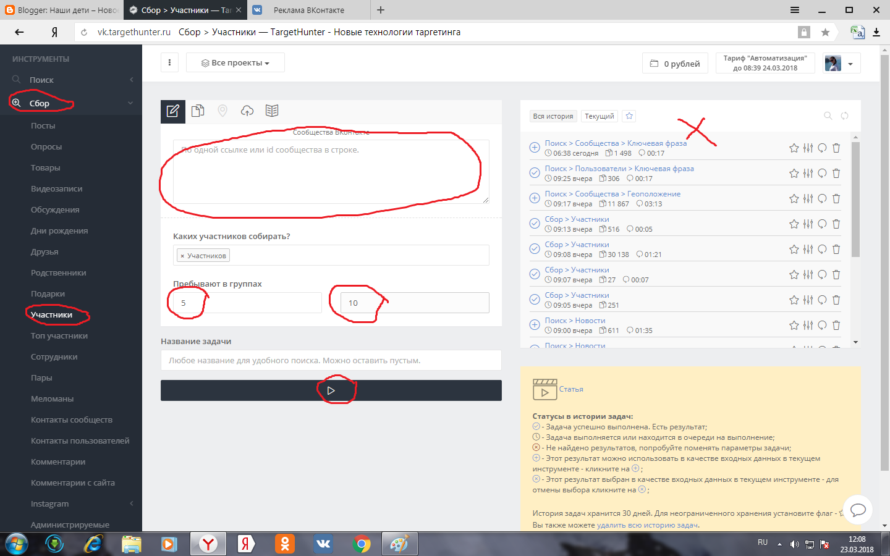This screenshot has width=890, height=556.
Task: Open the Все проекты dropdown
Action: (235, 62)
